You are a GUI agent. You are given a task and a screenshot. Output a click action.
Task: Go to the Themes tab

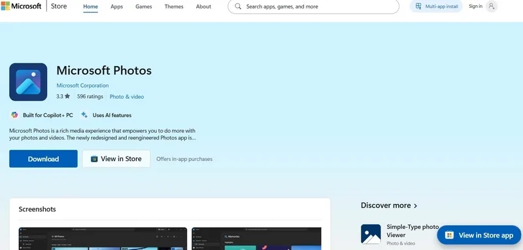click(174, 7)
